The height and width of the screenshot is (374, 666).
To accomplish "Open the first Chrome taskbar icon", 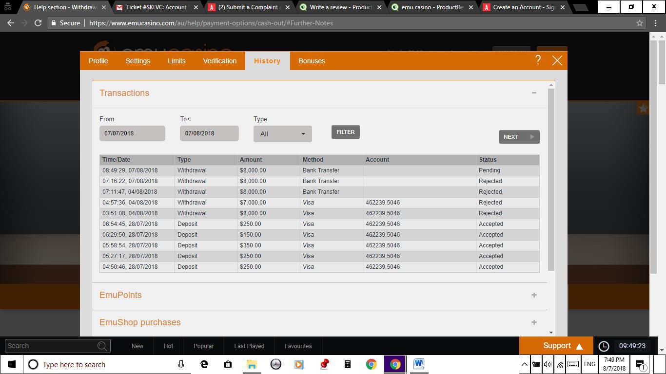I will [372, 364].
